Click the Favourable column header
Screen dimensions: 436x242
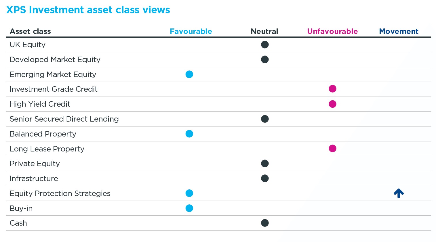pyautogui.click(x=191, y=31)
